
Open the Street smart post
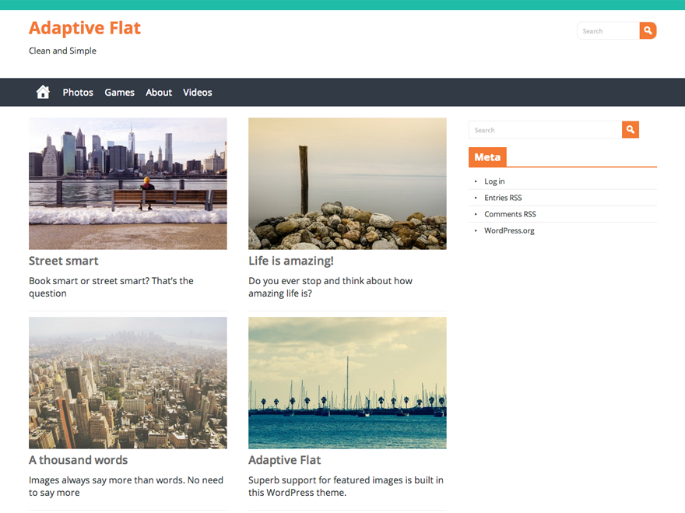pyautogui.click(x=64, y=261)
